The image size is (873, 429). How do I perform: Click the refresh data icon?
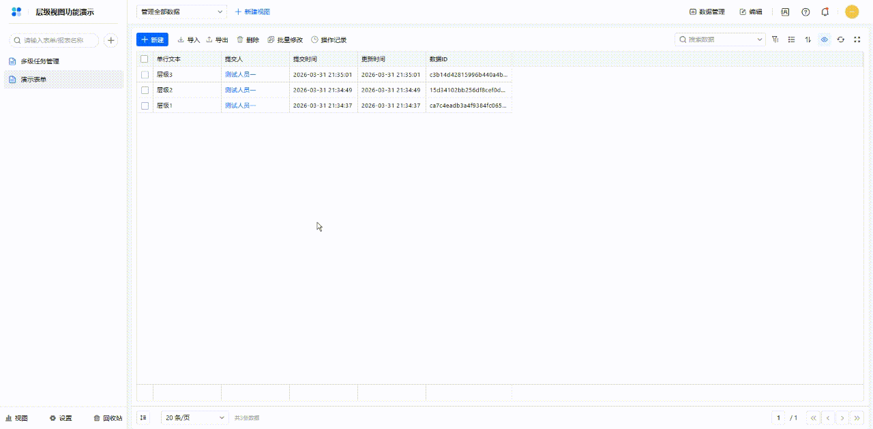841,39
